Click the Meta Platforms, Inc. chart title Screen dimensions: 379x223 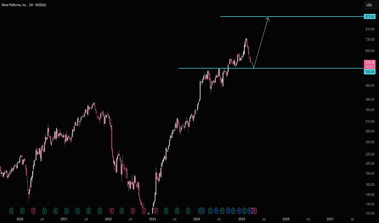pyautogui.click(x=24, y=5)
